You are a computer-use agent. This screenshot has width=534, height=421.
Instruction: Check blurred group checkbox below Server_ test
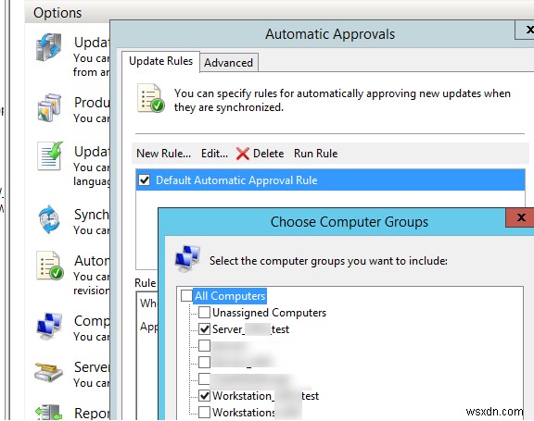pyautogui.click(x=204, y=345)
